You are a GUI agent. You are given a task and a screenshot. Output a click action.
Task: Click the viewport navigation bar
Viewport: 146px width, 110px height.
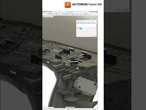pyautogui.click(x=70, y=107)
